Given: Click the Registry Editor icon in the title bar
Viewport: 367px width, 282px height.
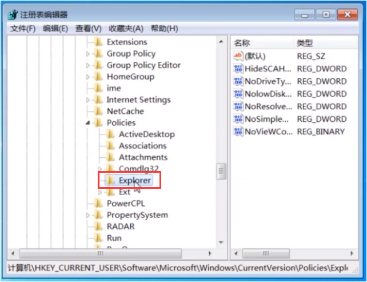Looking at the screenshot, I should point(12,14).
